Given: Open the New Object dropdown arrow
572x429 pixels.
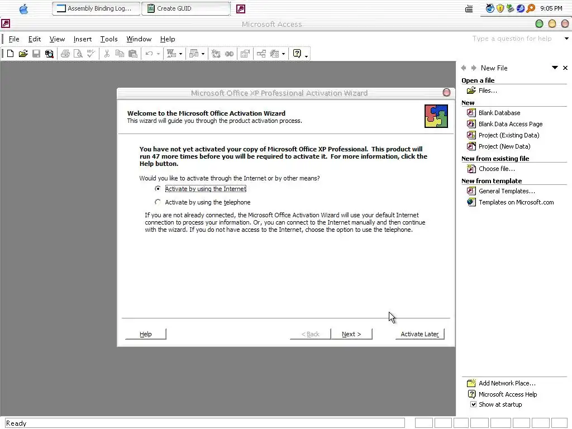Looking at the screenshot, I should (x=283, y=54).
